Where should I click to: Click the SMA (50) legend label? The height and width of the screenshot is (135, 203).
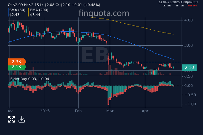pos(17,10)
